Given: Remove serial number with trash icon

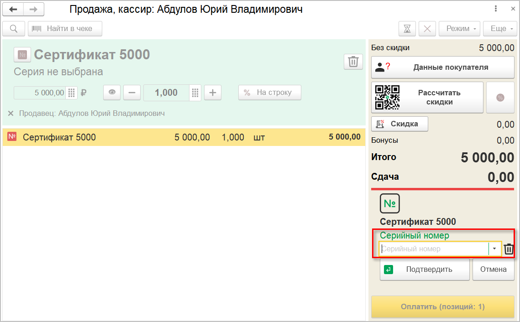Looking at the screenshot, I should 509,249.
